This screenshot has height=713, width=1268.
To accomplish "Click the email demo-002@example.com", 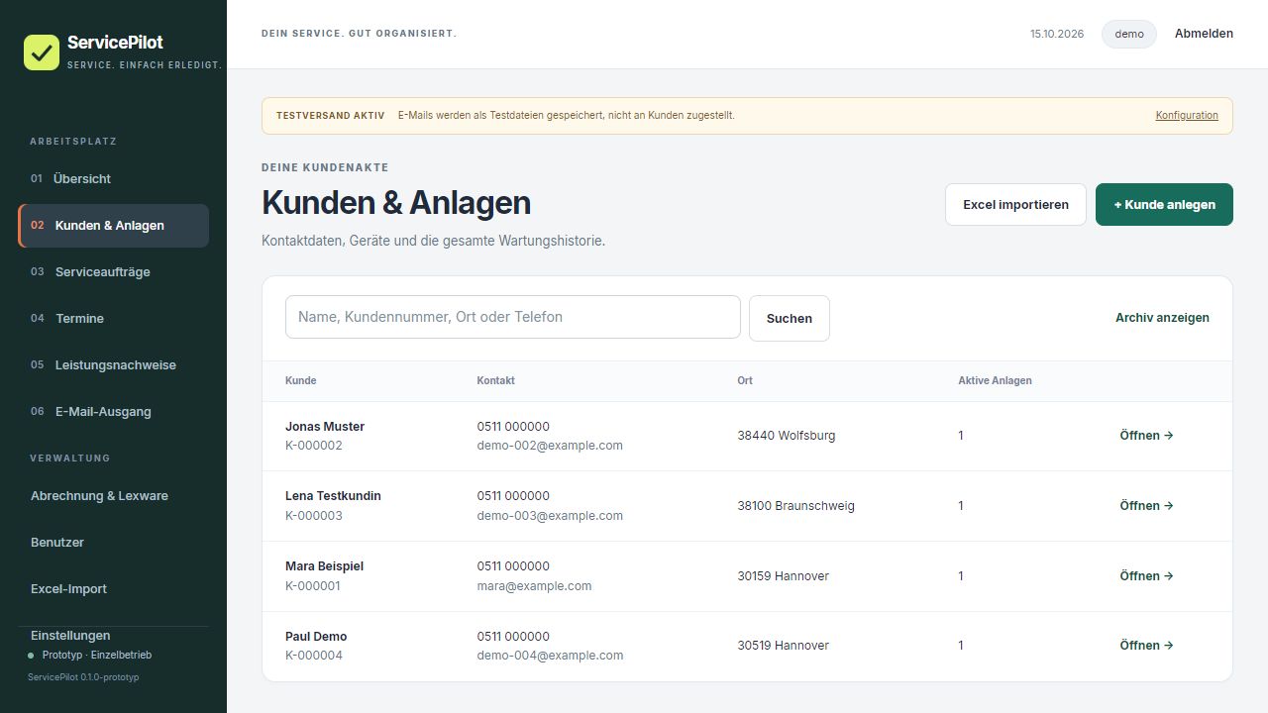I will [x=550, y=446].
